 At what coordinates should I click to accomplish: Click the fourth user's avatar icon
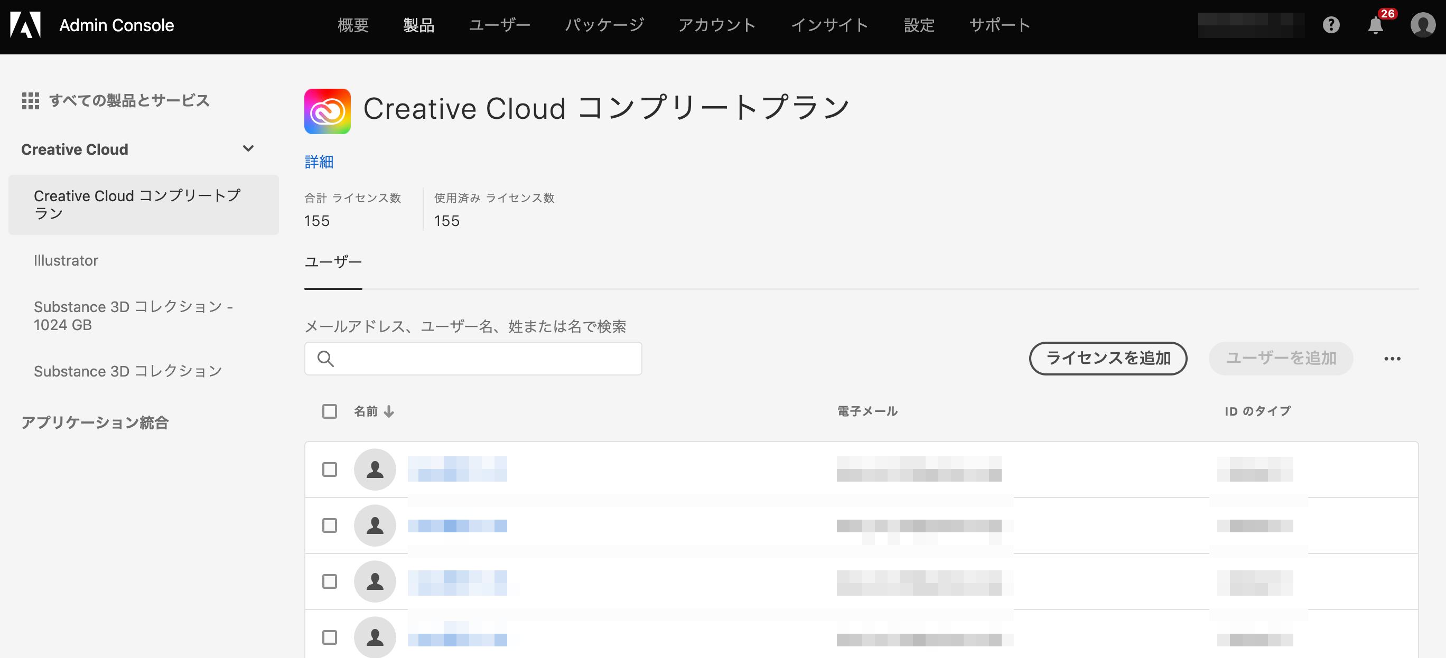[375, 637]
